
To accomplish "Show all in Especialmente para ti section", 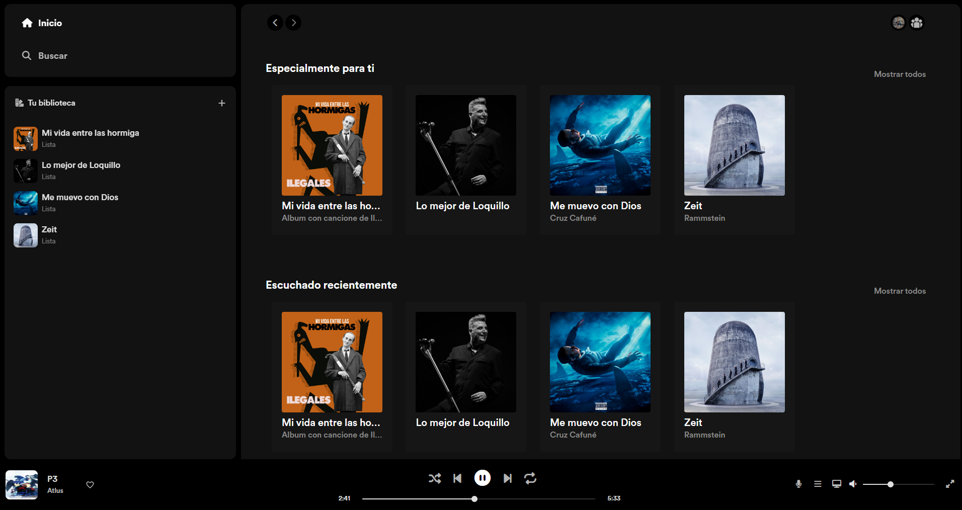I will [900, 74].
